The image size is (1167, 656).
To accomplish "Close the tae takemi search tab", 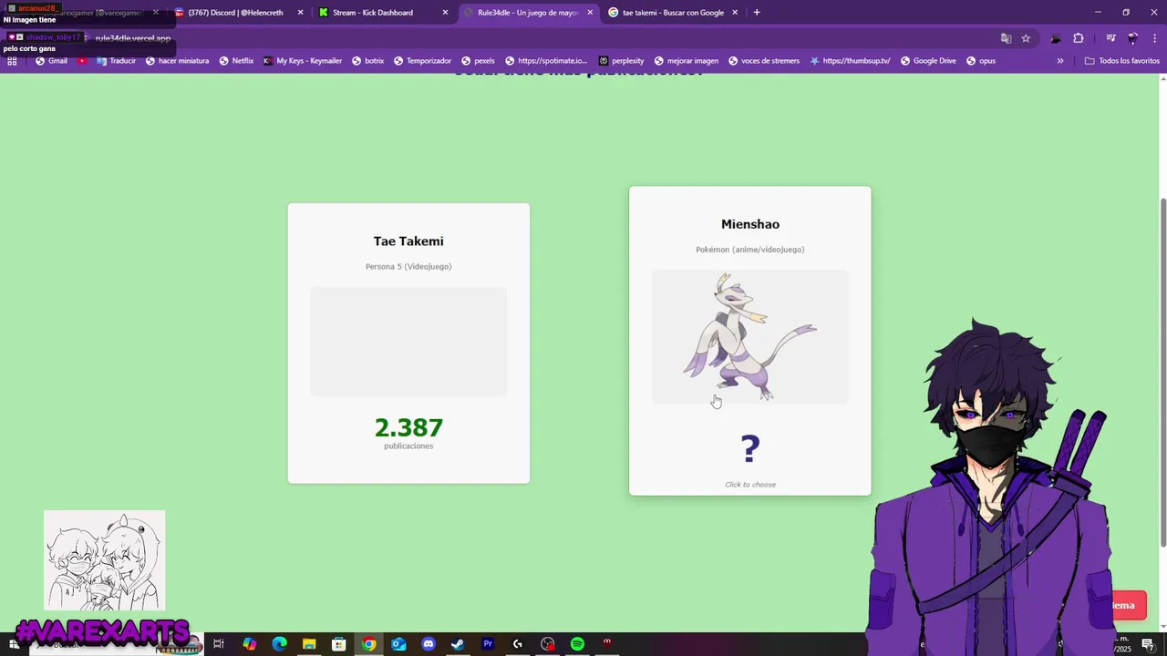I will [x=736, y=13].
